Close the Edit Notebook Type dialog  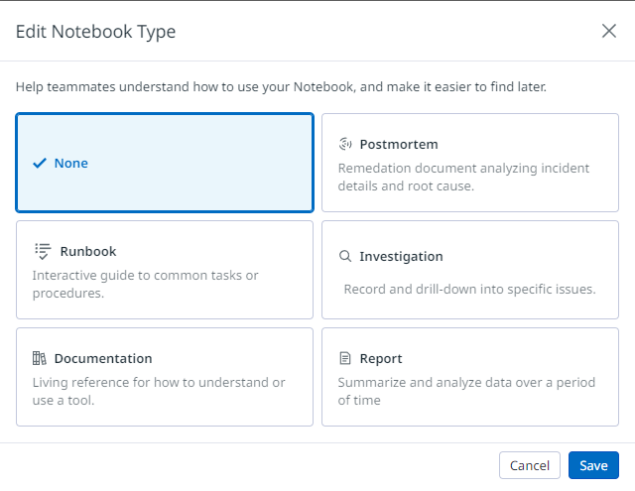tap(609, 31)
